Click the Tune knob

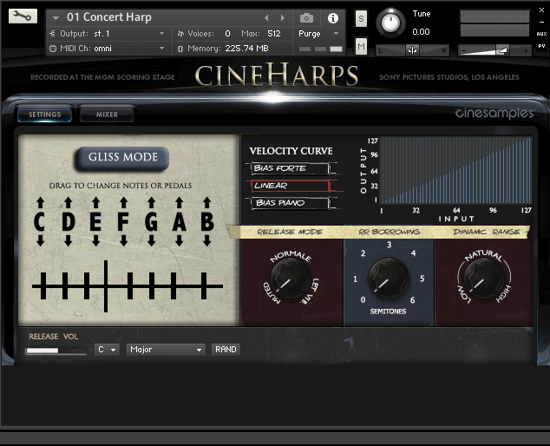coord(390,23)
